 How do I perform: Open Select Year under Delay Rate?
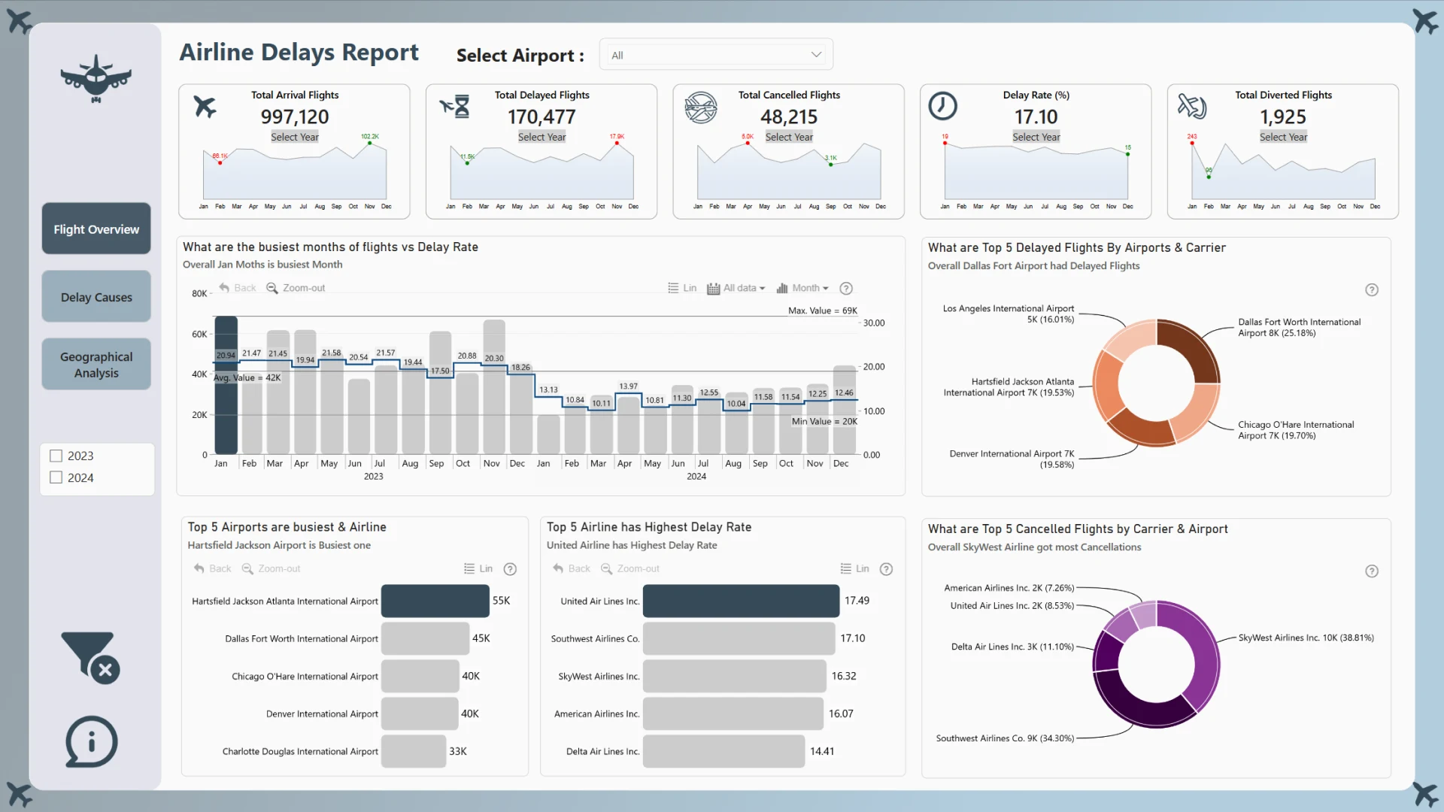tap(1036, 137)
